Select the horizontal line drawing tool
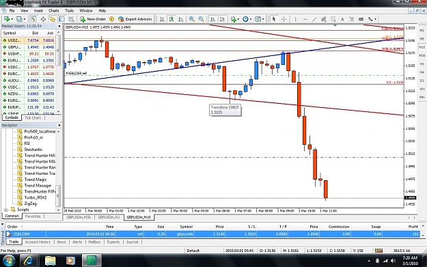Image resolution: width=427 pixels, height=267 pixels. tap(305, 19)
